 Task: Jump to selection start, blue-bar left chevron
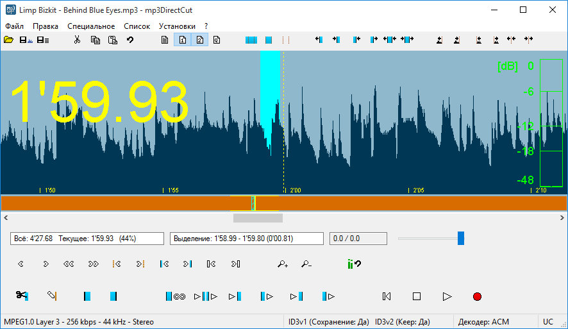[164, 264]
